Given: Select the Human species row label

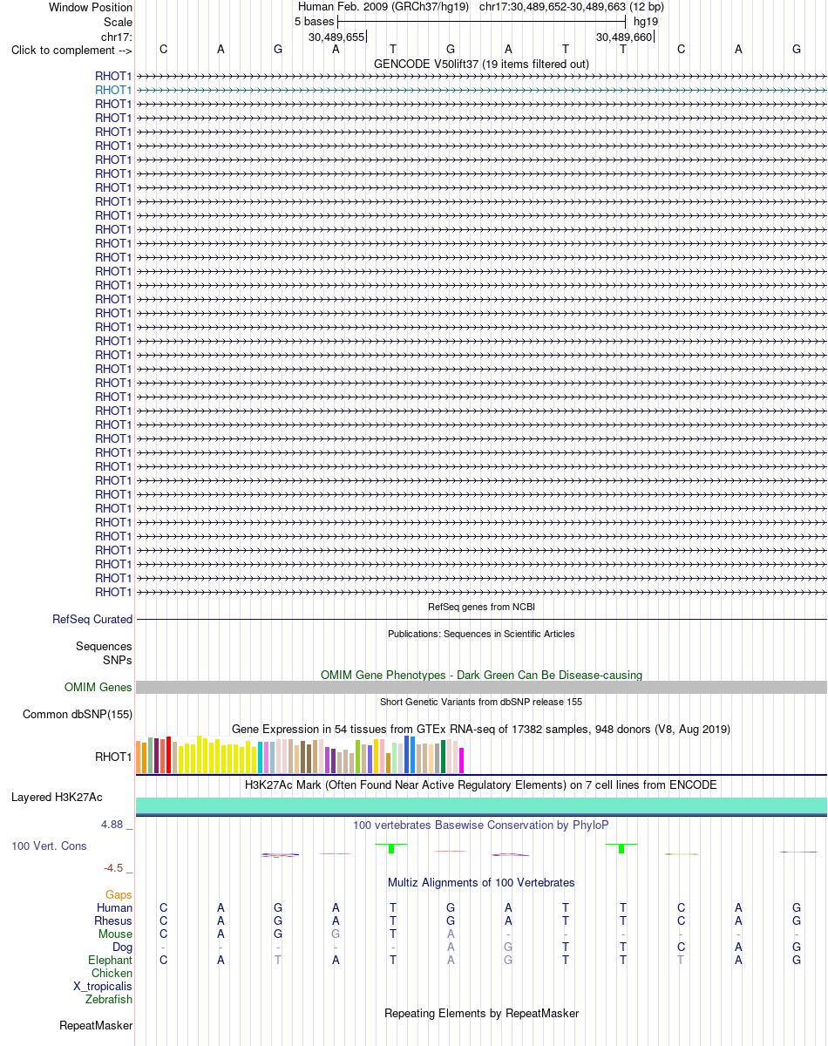Looking at the screenshot, I should 114,907.
